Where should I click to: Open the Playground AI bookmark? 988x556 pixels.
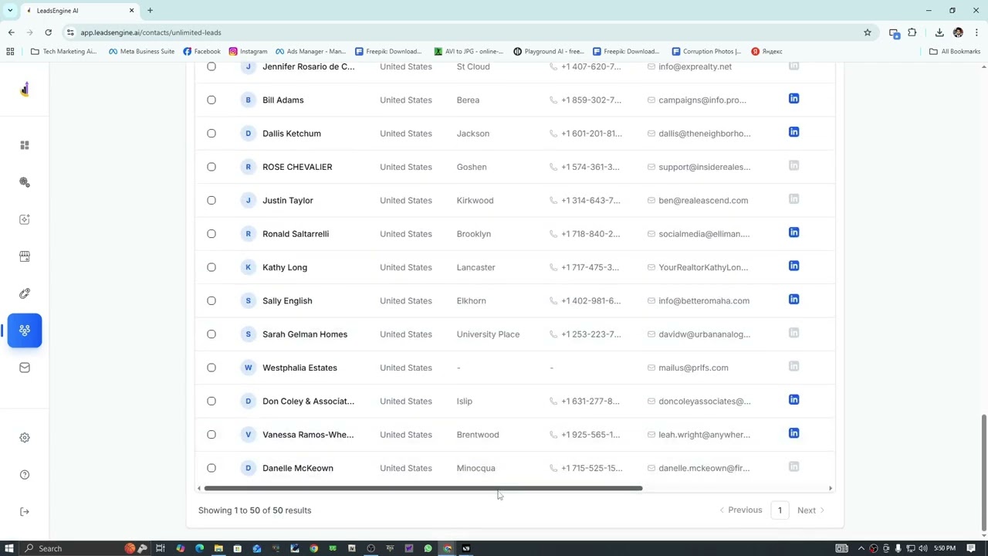click(x=549, y=51)
